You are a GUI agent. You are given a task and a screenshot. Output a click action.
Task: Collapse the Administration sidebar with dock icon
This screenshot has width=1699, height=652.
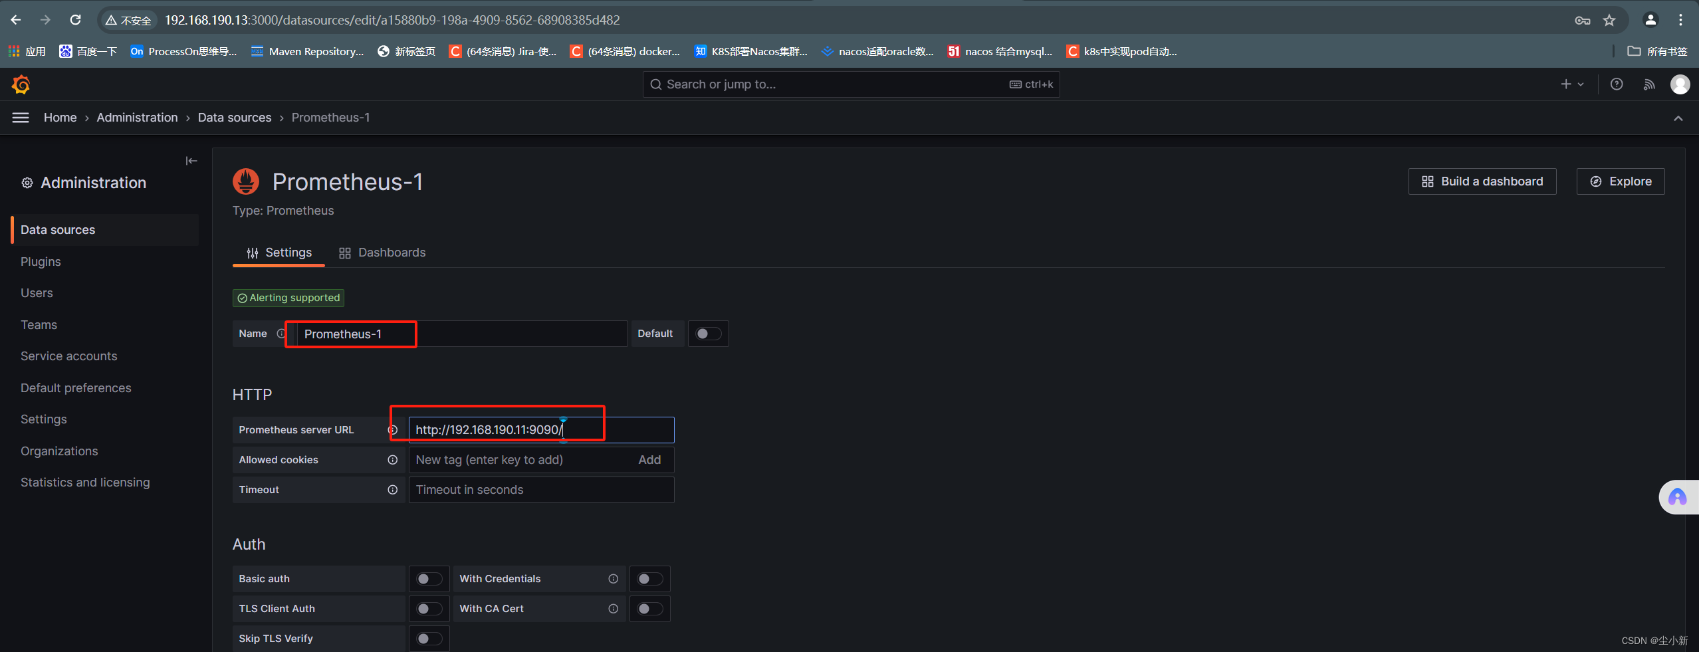pyautogui.click(x=191, y=160)
